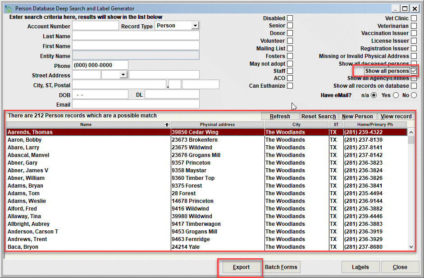Open the Batch Forms button
The image size is (424, 278).
(281, 267)
